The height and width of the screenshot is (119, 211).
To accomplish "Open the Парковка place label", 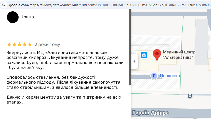I will (x=170, y=76).
